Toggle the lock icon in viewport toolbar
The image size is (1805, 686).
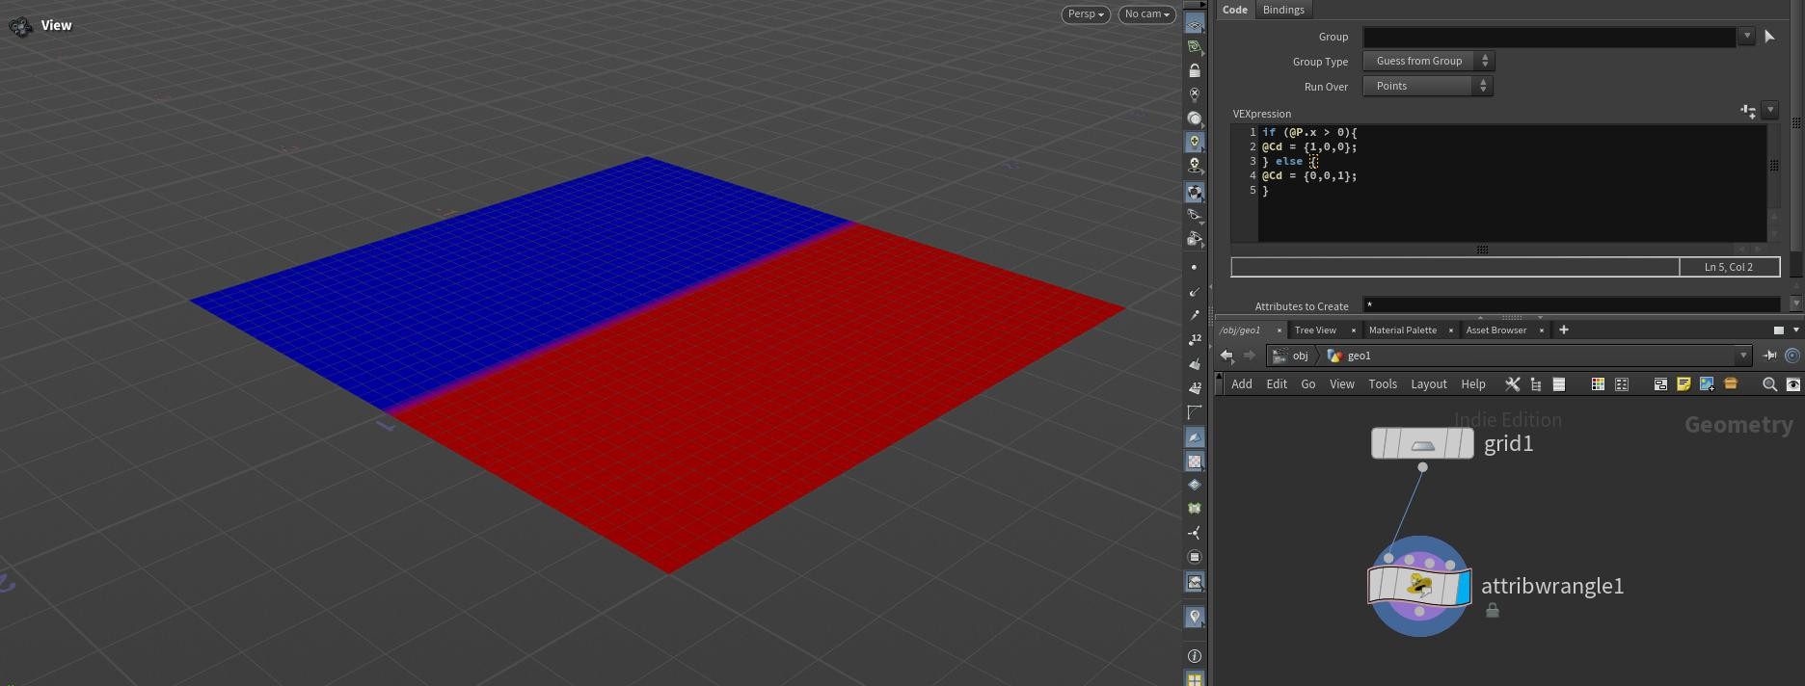click(1195, 71)
